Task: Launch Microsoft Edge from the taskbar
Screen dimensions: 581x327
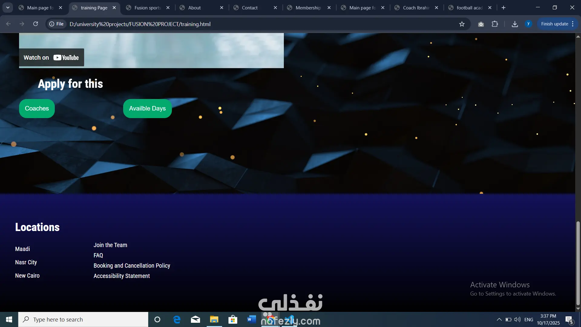Action: tap(177, 319)
